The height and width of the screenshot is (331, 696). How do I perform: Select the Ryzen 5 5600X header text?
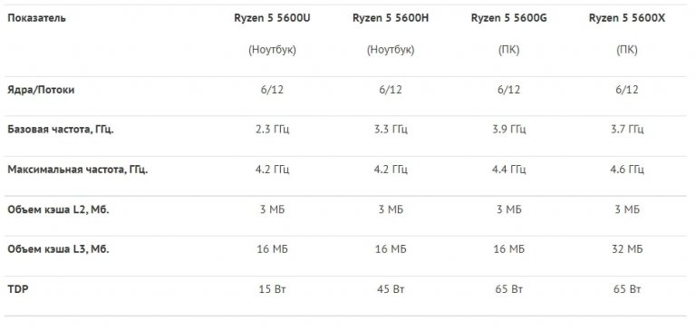coord(627,18)
